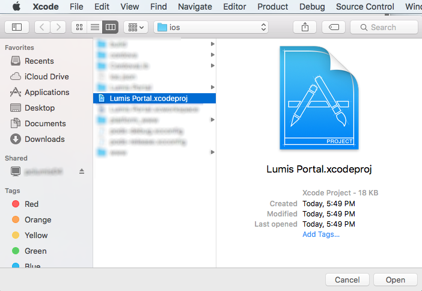Switch to icon grid view

79,27
